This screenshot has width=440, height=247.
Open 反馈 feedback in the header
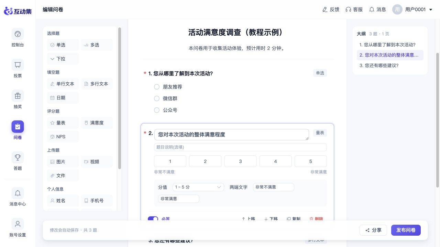coord(331,10)
